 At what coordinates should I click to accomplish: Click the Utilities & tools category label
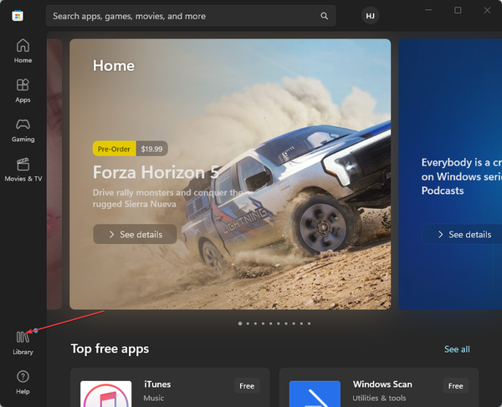pos(379,398)
